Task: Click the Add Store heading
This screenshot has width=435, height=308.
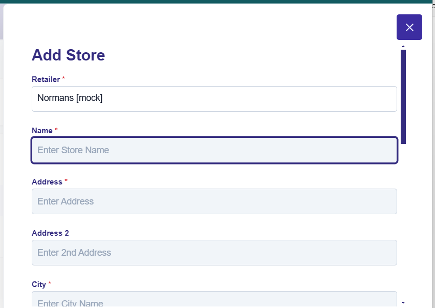Action: (x=69, y=55)
